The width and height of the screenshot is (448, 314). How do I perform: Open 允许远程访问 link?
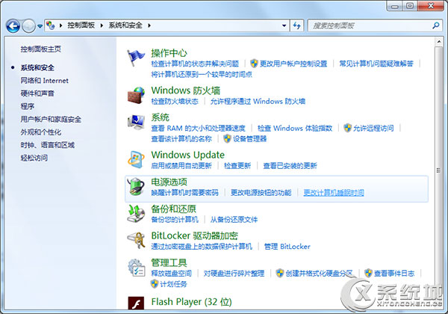(373, 128)
